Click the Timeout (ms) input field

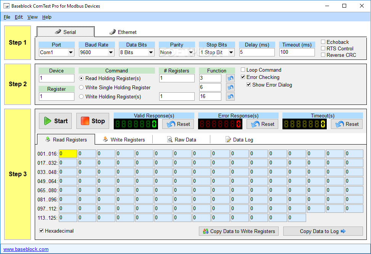click(297, 52)
